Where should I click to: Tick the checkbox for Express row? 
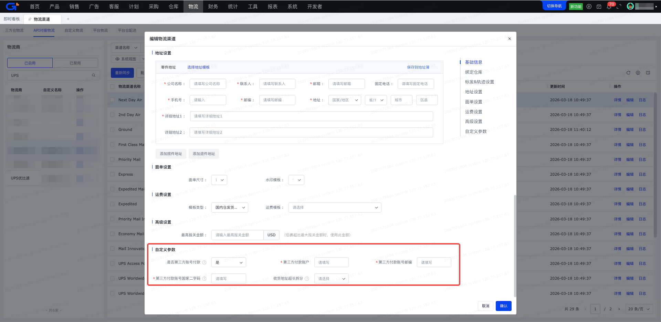point(112,174)
